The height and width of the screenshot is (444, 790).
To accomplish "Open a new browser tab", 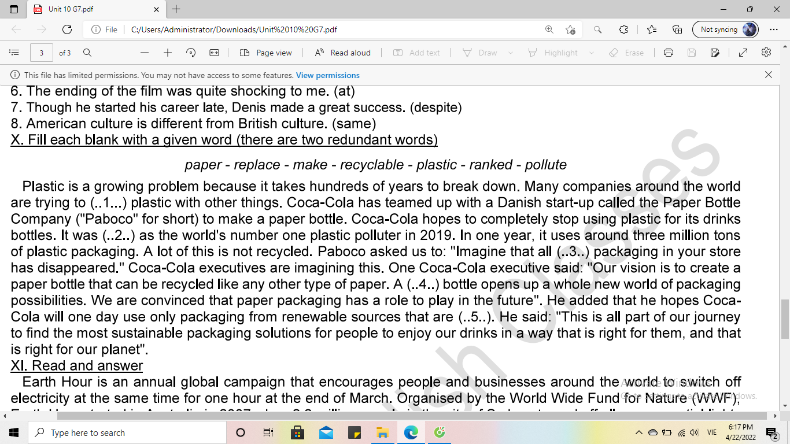I will pyautogui.click(x=176, y=9).
